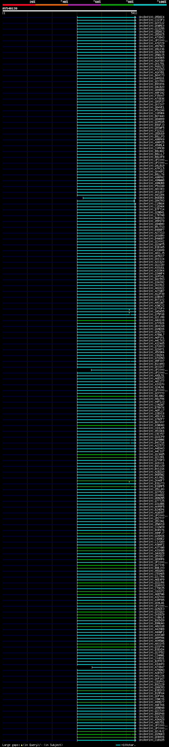Click UniRef100_Q4LB20 label
Image resolution: width=169 pixels, height=747 pixels.
click(x=152, y=87)
